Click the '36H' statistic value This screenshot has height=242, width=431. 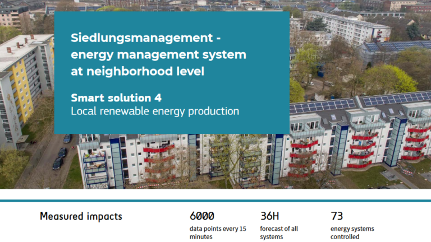(x=269, y=216)
